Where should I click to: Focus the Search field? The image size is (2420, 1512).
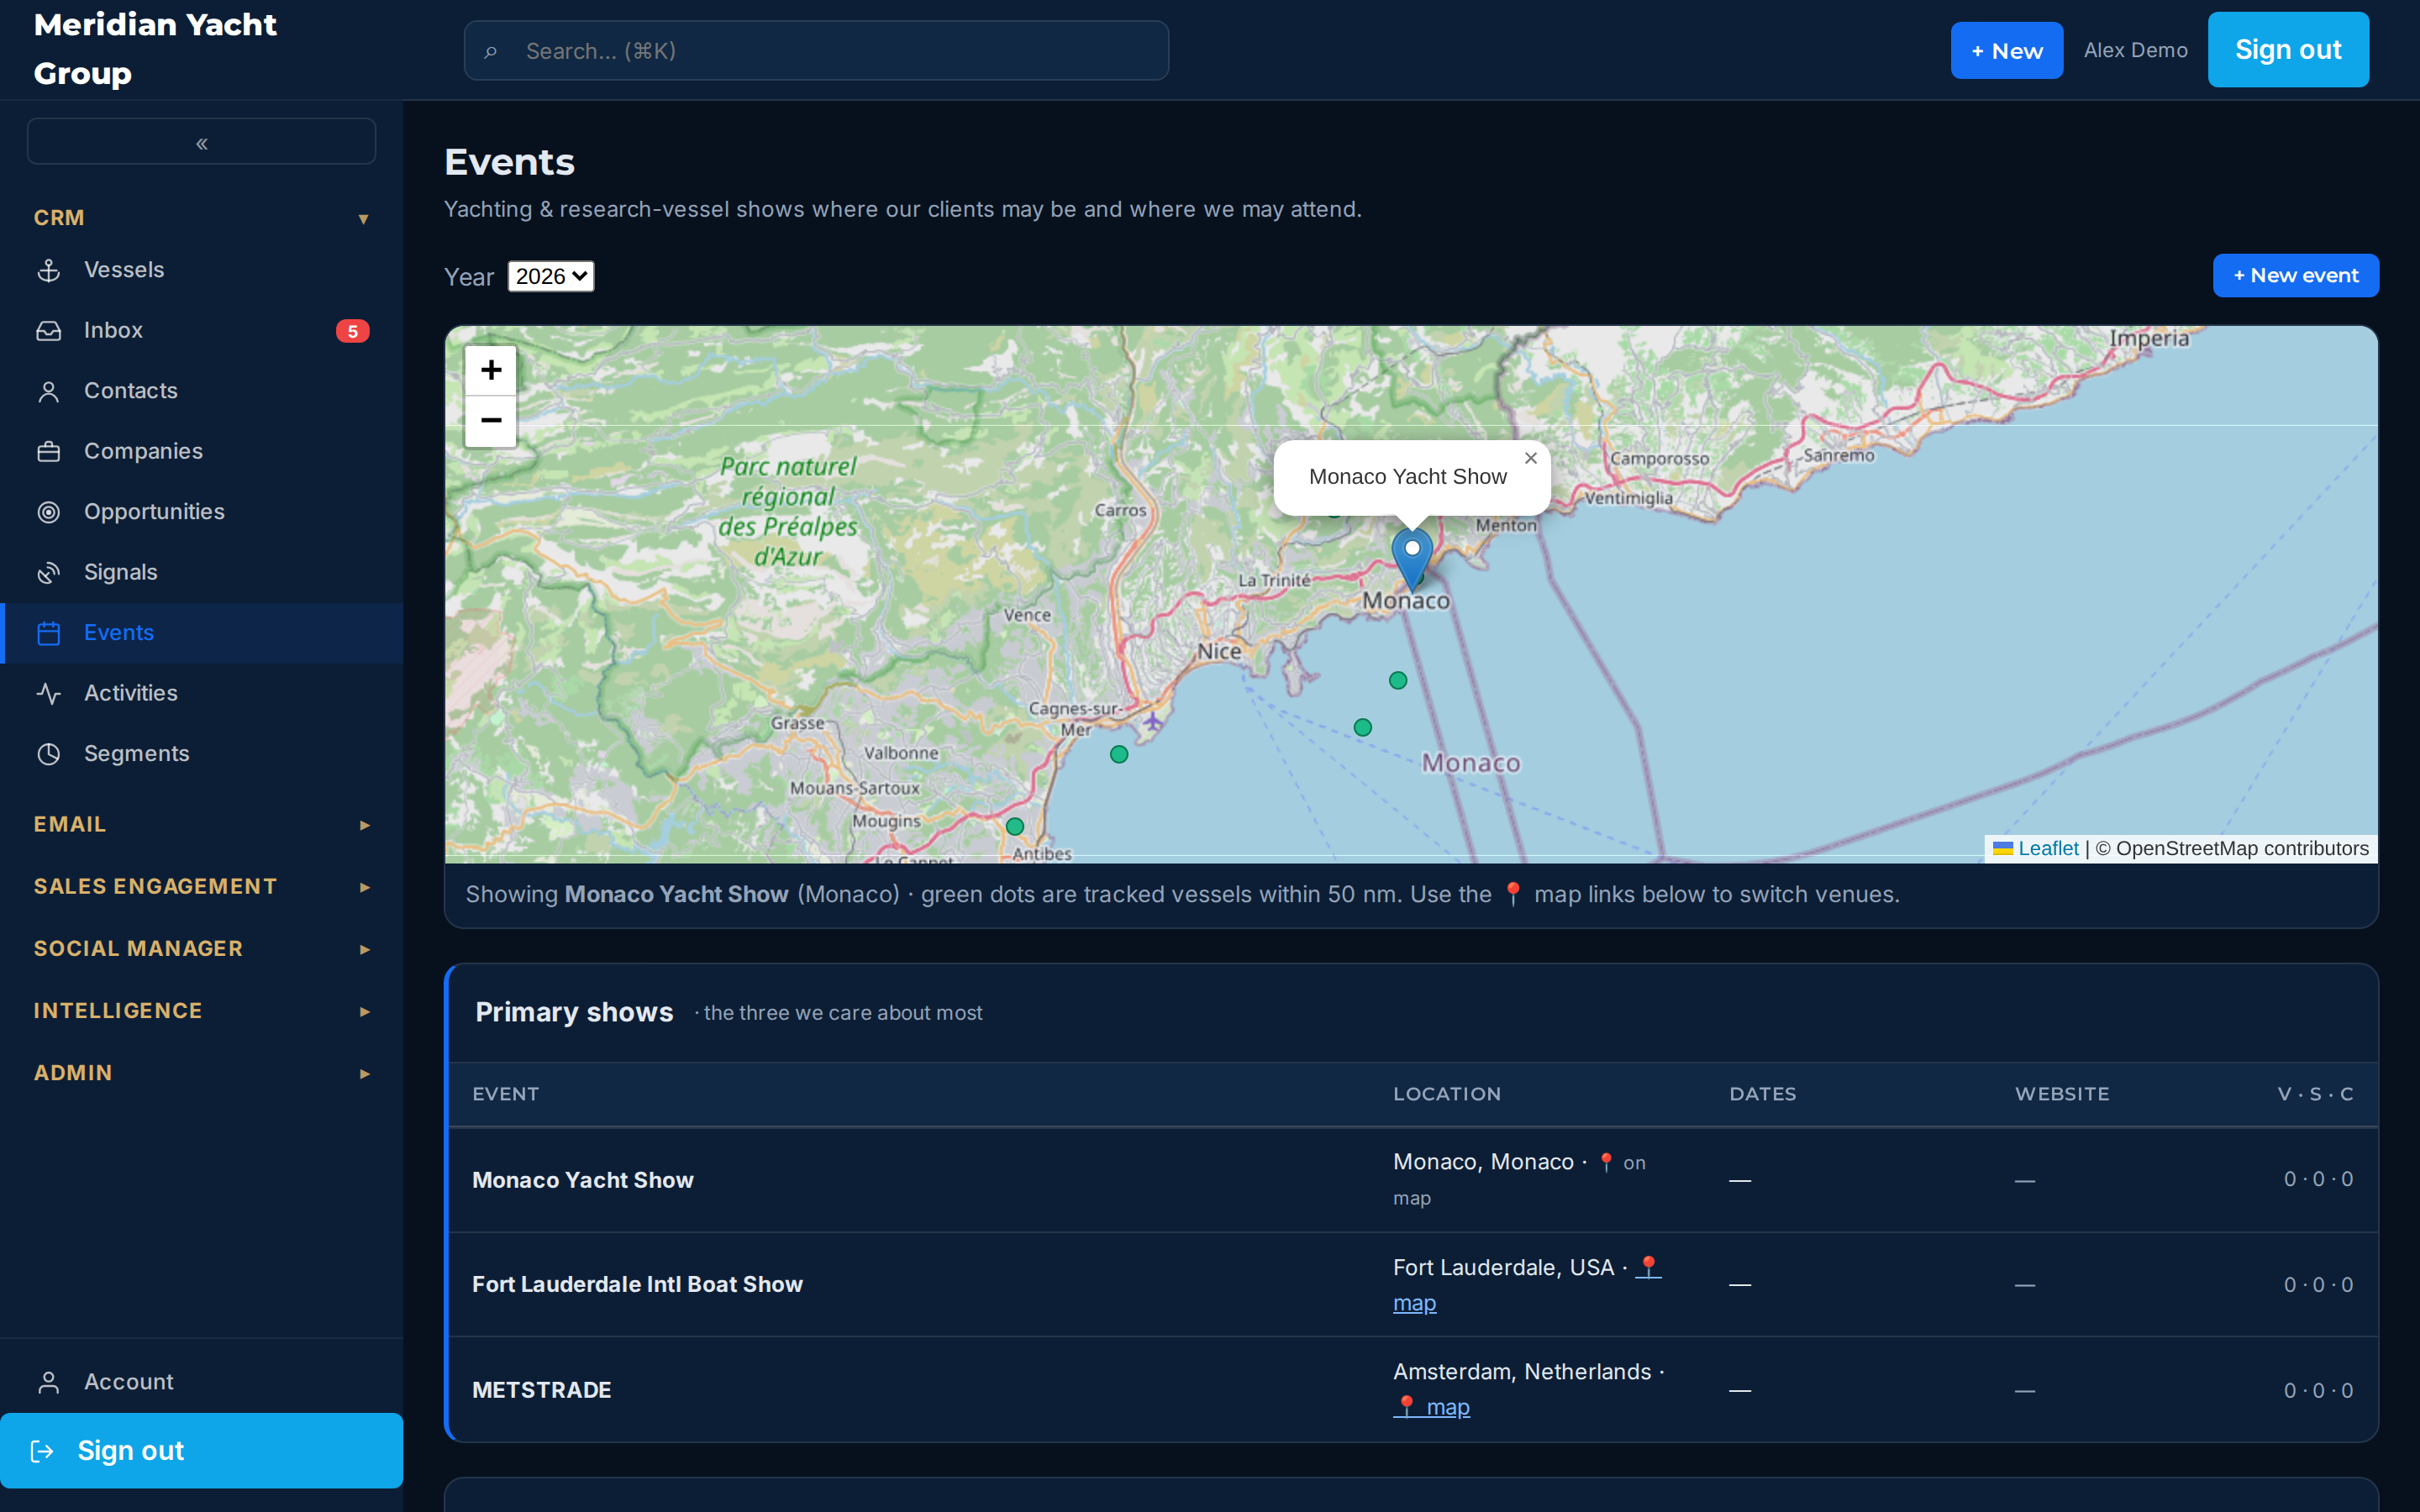point(816,51)
